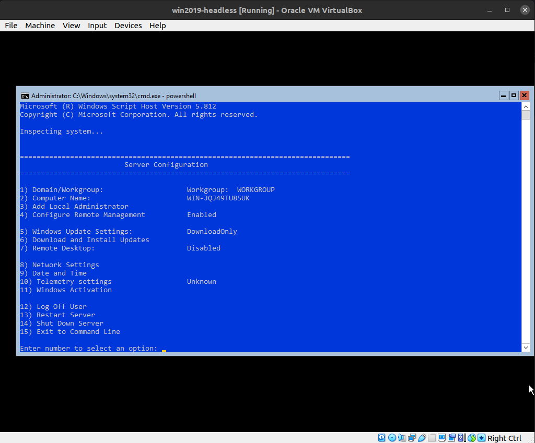Click the 'DownloadOnly' update setting value

click(x=212, y=231)
